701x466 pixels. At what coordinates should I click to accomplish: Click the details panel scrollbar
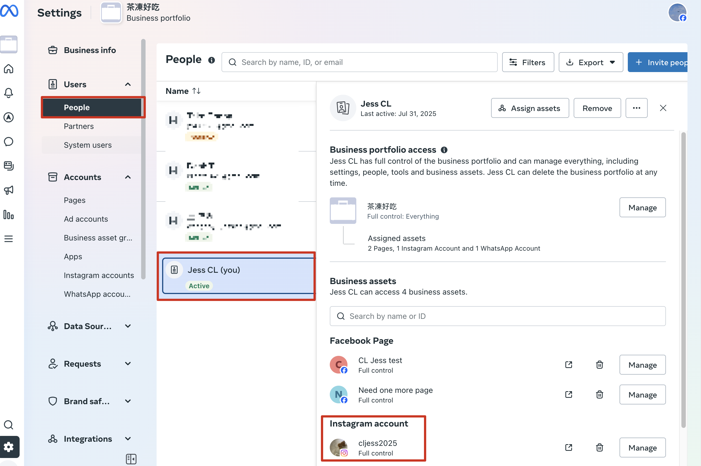[x=683, y=279]
